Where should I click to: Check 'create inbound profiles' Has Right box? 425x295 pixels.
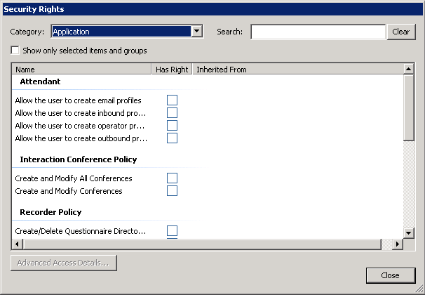172,113
